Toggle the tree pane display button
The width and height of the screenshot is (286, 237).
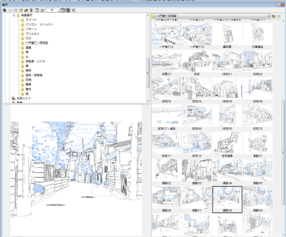tap(63, 10)
